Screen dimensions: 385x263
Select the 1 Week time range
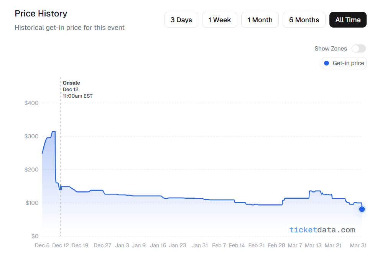[x=219, y=20]
